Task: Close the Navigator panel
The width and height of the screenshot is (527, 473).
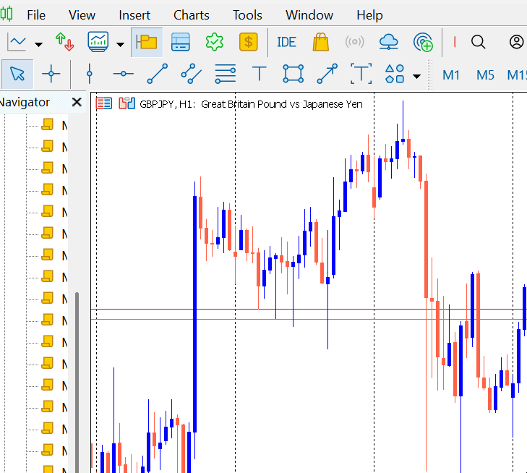Action: (77, 102)
